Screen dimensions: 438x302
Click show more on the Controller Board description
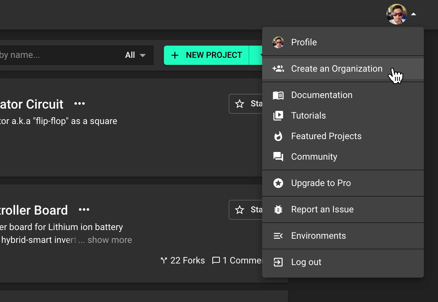(x=110, y=240)
